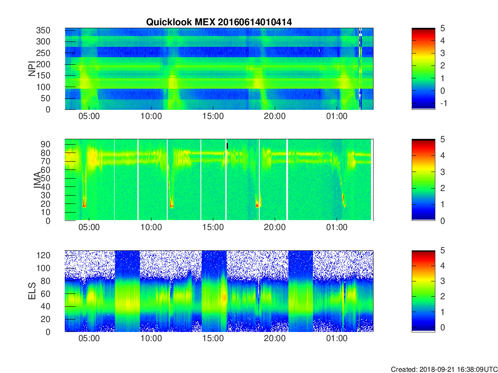Select the 15:00 time label under NPI
The height and width of the screenshot is (373, 498).
pyautogui.click(x=213, y=116)
